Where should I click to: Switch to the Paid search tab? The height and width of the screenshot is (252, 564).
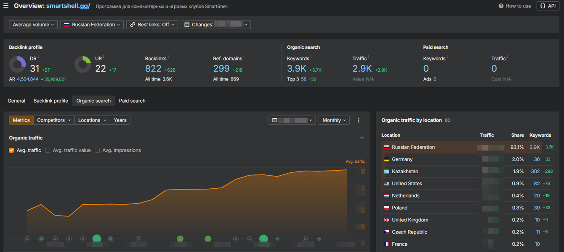[x=132, y=101]
